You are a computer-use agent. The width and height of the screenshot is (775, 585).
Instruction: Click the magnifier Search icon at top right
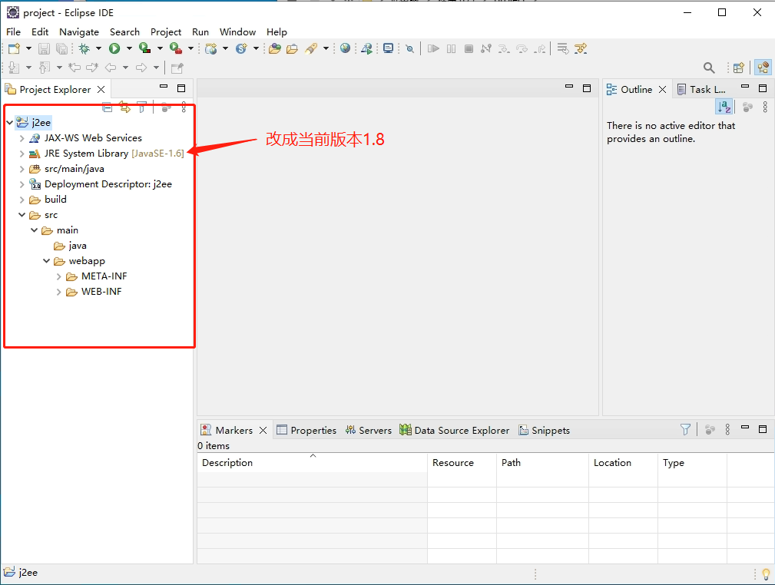pos(709,68)
